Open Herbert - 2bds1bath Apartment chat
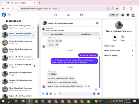The height and width of the screenshot is (104, 139). click(18, 73)
